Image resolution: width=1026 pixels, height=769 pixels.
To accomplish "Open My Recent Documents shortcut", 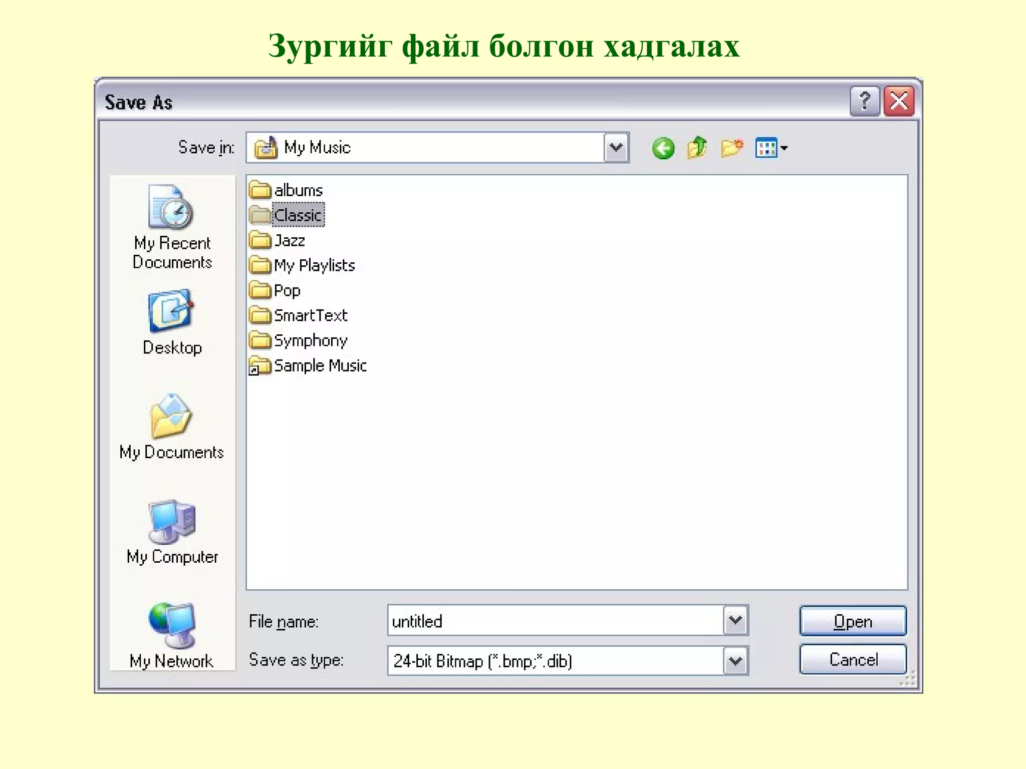I will pyautogui.click(x=172, y=228).
